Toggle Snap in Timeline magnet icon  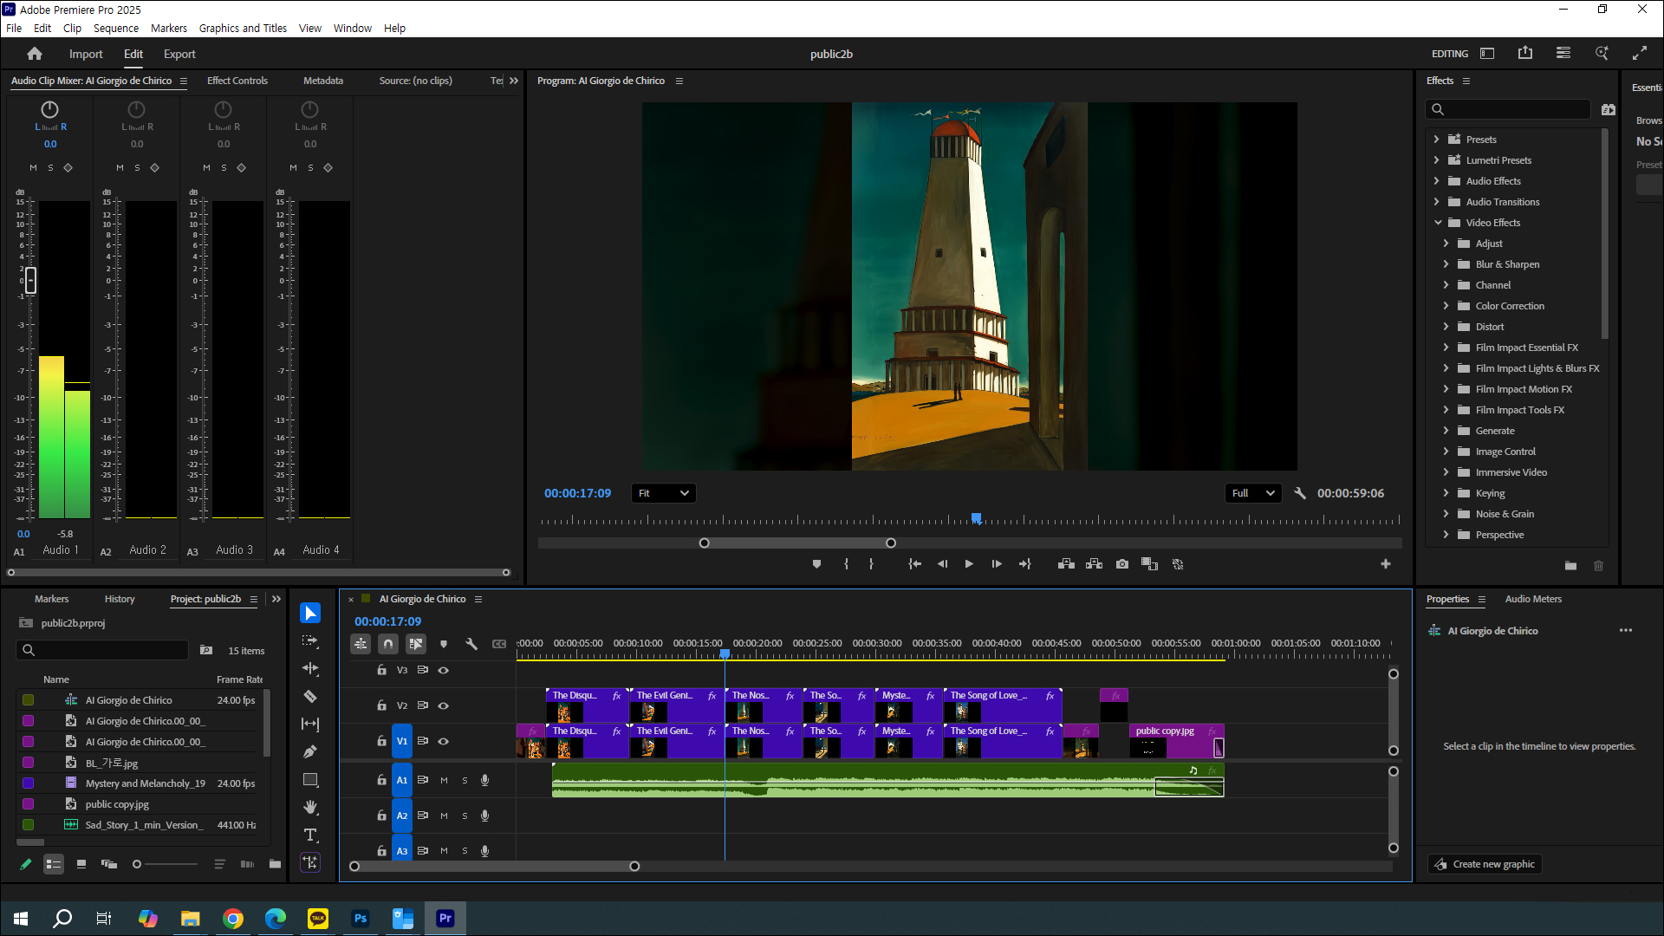click(x=388, y=644)
